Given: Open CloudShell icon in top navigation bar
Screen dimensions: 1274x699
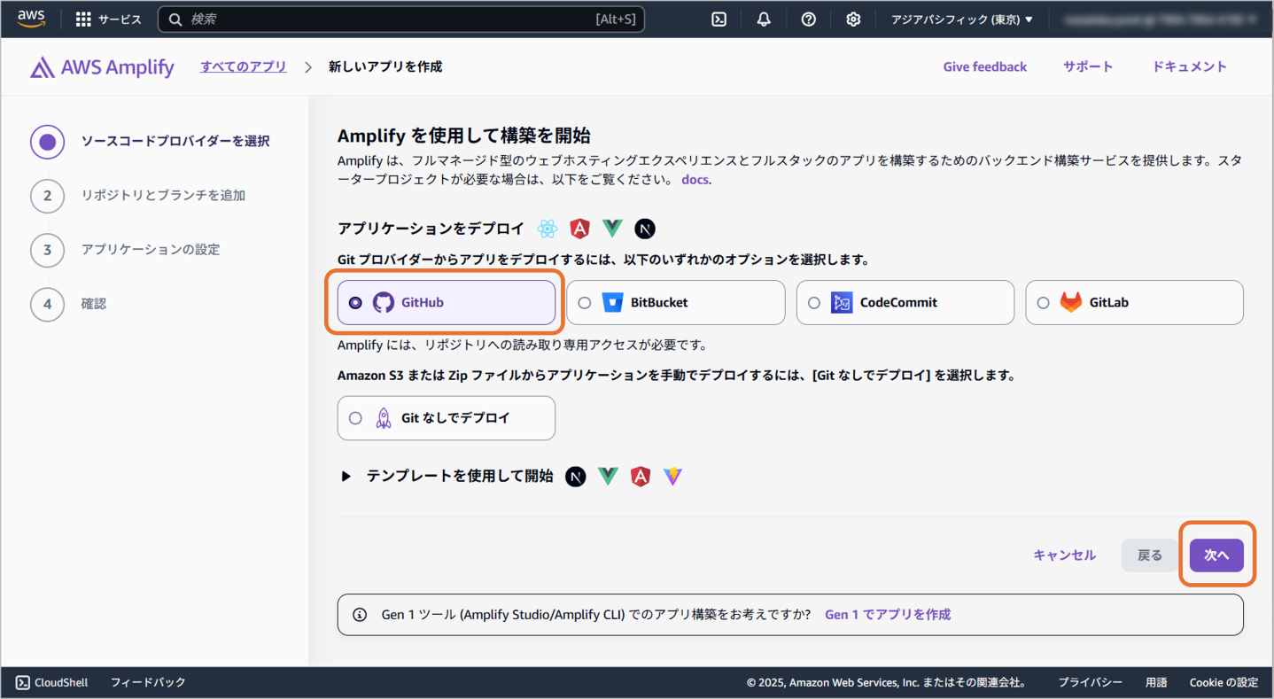Looking at the screenshot, I should [x=719, y=19].
